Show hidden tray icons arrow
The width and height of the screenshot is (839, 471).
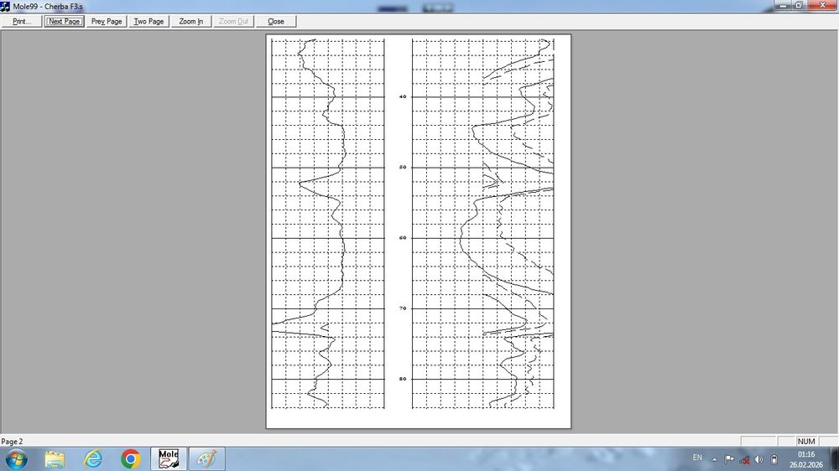[714, 459]
